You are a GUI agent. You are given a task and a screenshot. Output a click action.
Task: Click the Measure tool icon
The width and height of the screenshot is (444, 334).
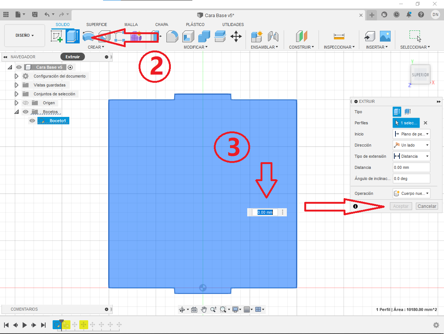(339, 36)
